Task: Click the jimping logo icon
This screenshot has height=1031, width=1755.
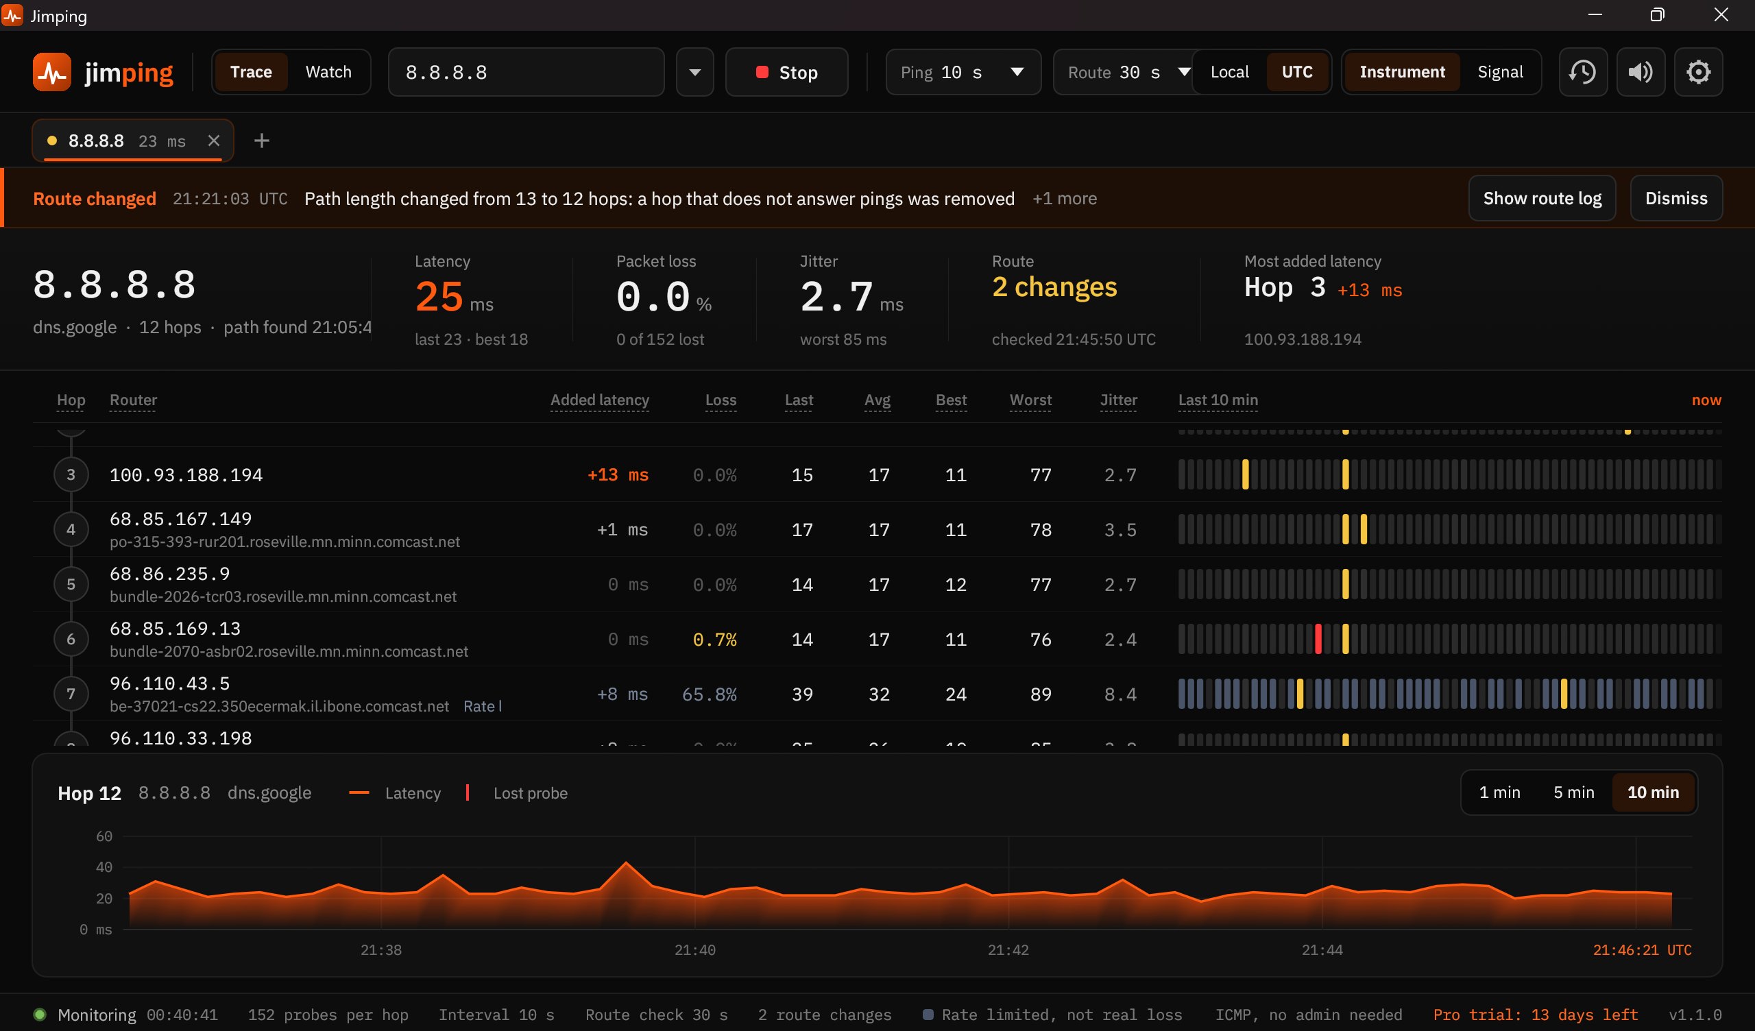Action: tap(51, 72)
